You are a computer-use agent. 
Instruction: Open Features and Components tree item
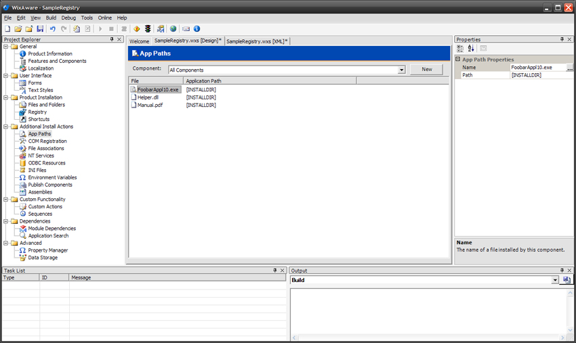pos(57,61)
